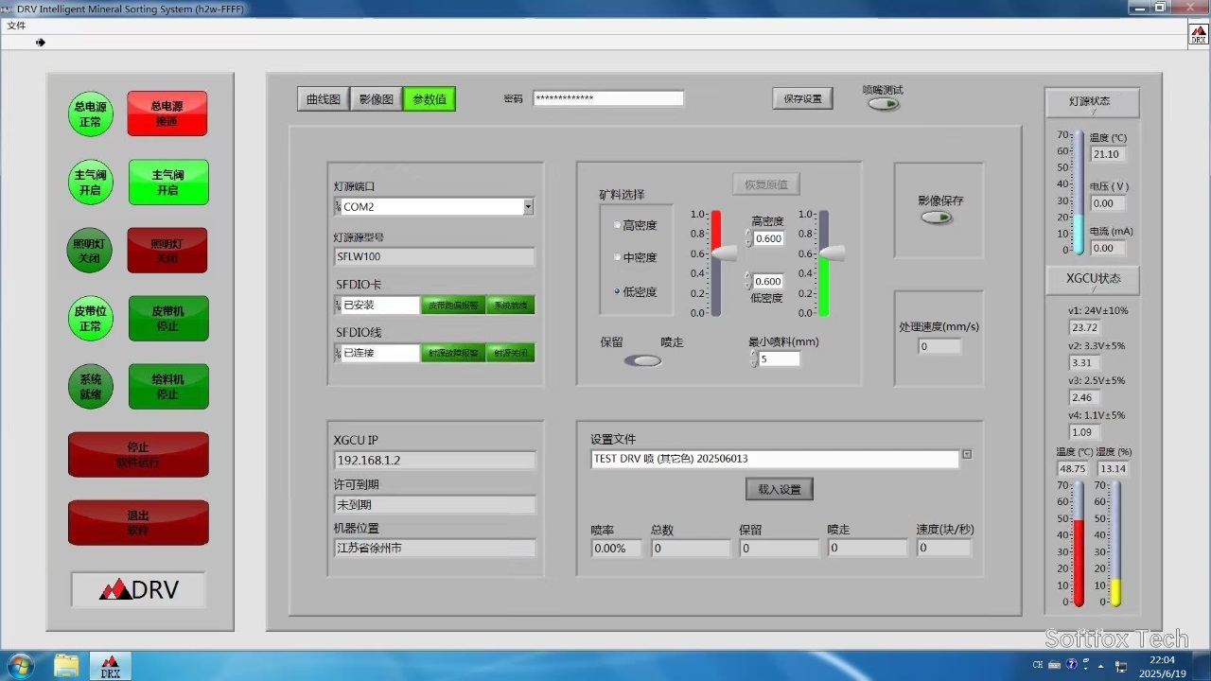The height and width of the screenshot is (681, 1211).
Task: Enable the 影像保存 toggle
Action: (x=937, y=217)
